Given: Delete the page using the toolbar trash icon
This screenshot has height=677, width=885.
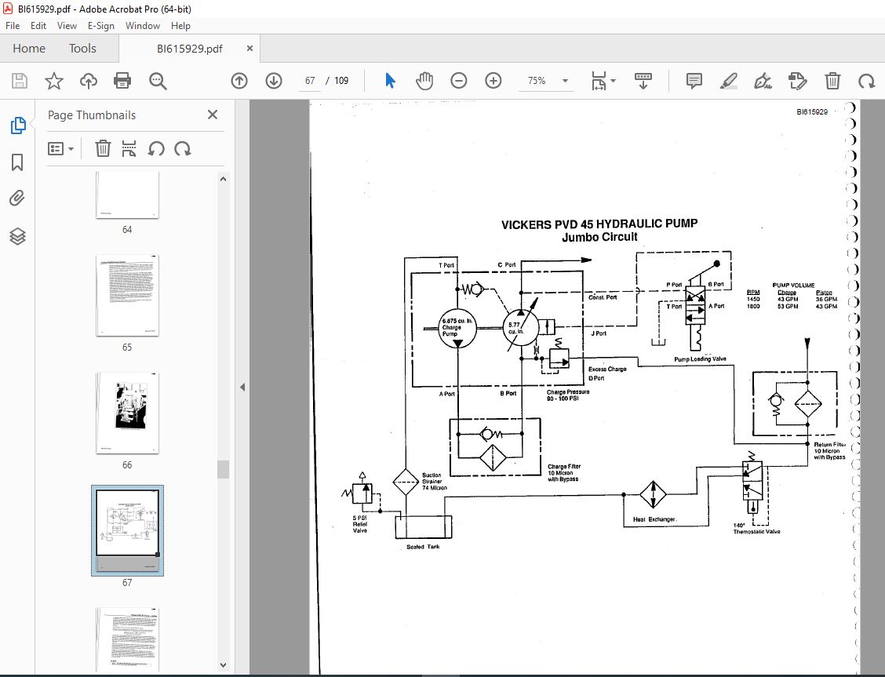Looking at the screenshot, I should (832, 82).
